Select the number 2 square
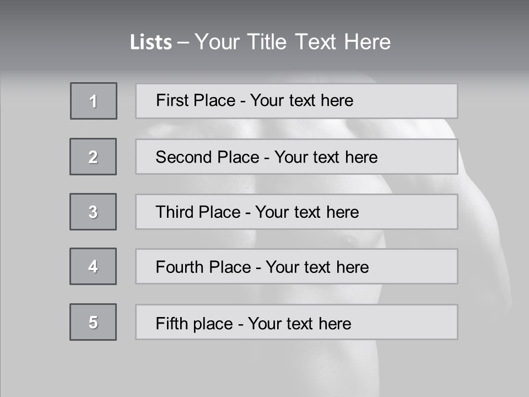Image resolution: width=529 pixels, height=397 pixels. (93, 157)
